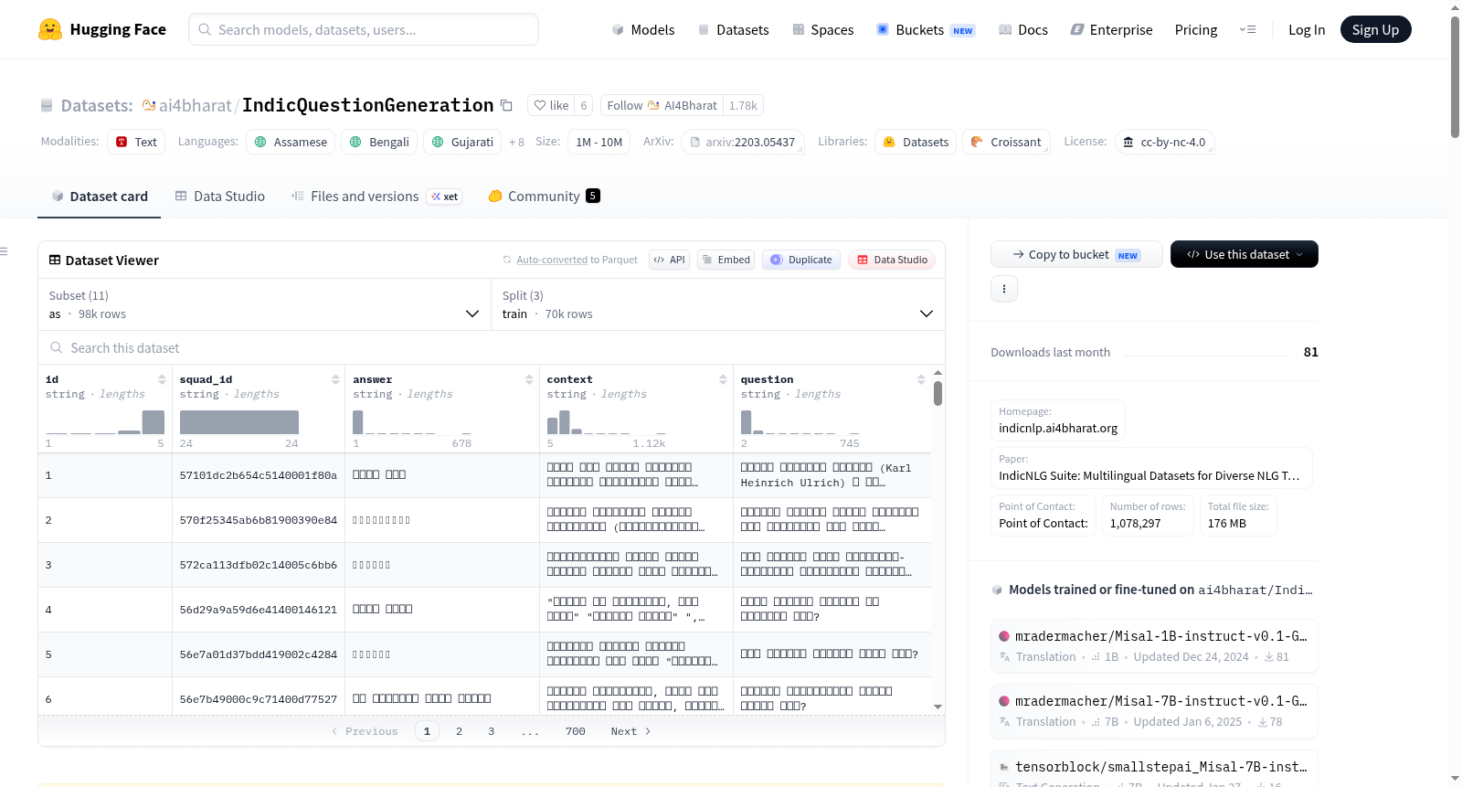Click the Embed button

coord(726,260)
